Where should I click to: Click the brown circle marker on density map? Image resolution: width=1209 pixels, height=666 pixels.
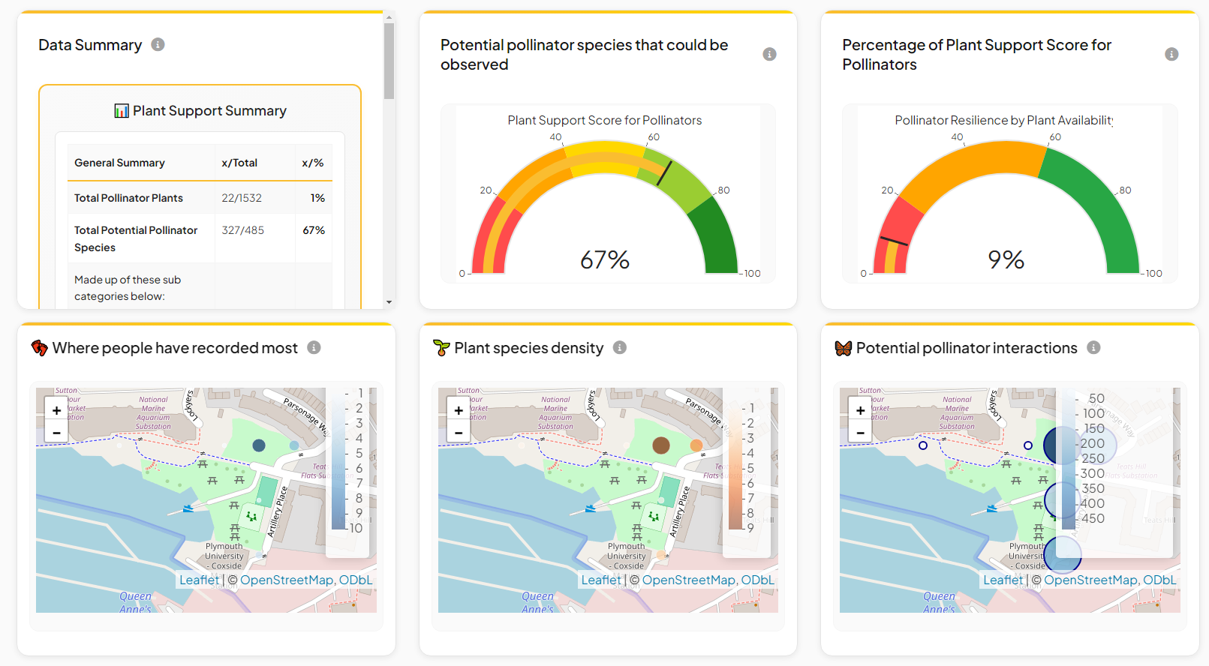pyautogui.click(x=661, y=445)
